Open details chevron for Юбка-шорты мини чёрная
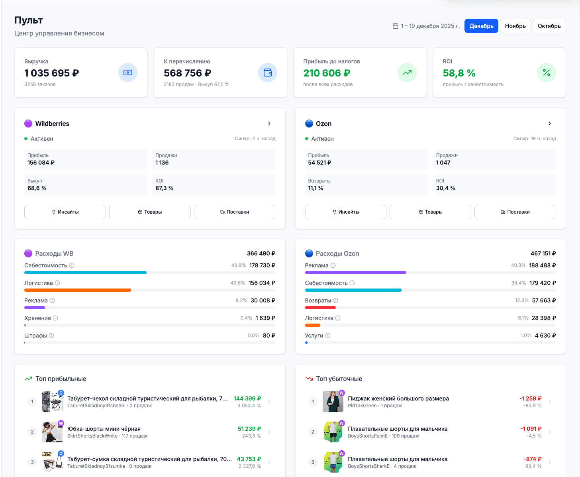Image resolution: width=580 pixels, height=477 pixels. [269, 432]
